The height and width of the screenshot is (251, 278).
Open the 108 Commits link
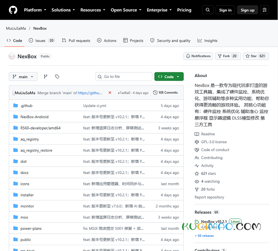pos(166,93)
